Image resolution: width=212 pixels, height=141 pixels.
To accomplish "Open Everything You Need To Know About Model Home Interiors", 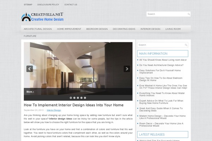I will point(162,94).
